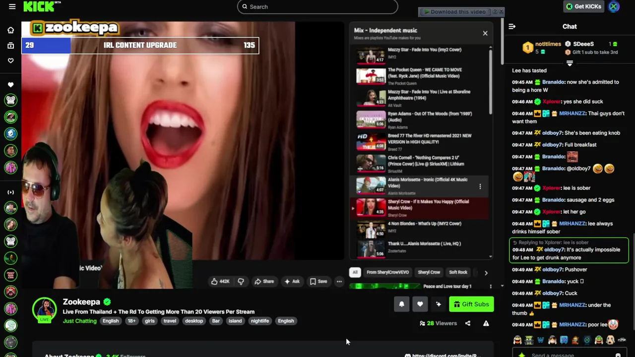Click the green Gift Subs button
The height and width of the screenshot is (357, 635).
click(x=471, y=304)
